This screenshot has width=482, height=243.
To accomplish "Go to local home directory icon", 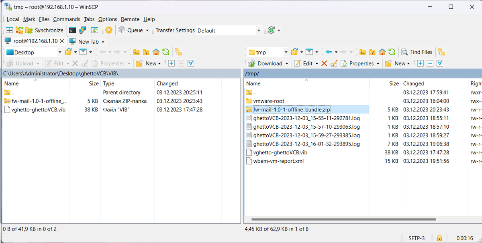I will [x=156, y=52].
